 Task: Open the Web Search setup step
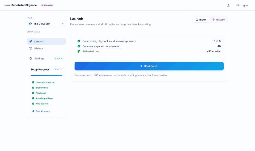[40, 104]
